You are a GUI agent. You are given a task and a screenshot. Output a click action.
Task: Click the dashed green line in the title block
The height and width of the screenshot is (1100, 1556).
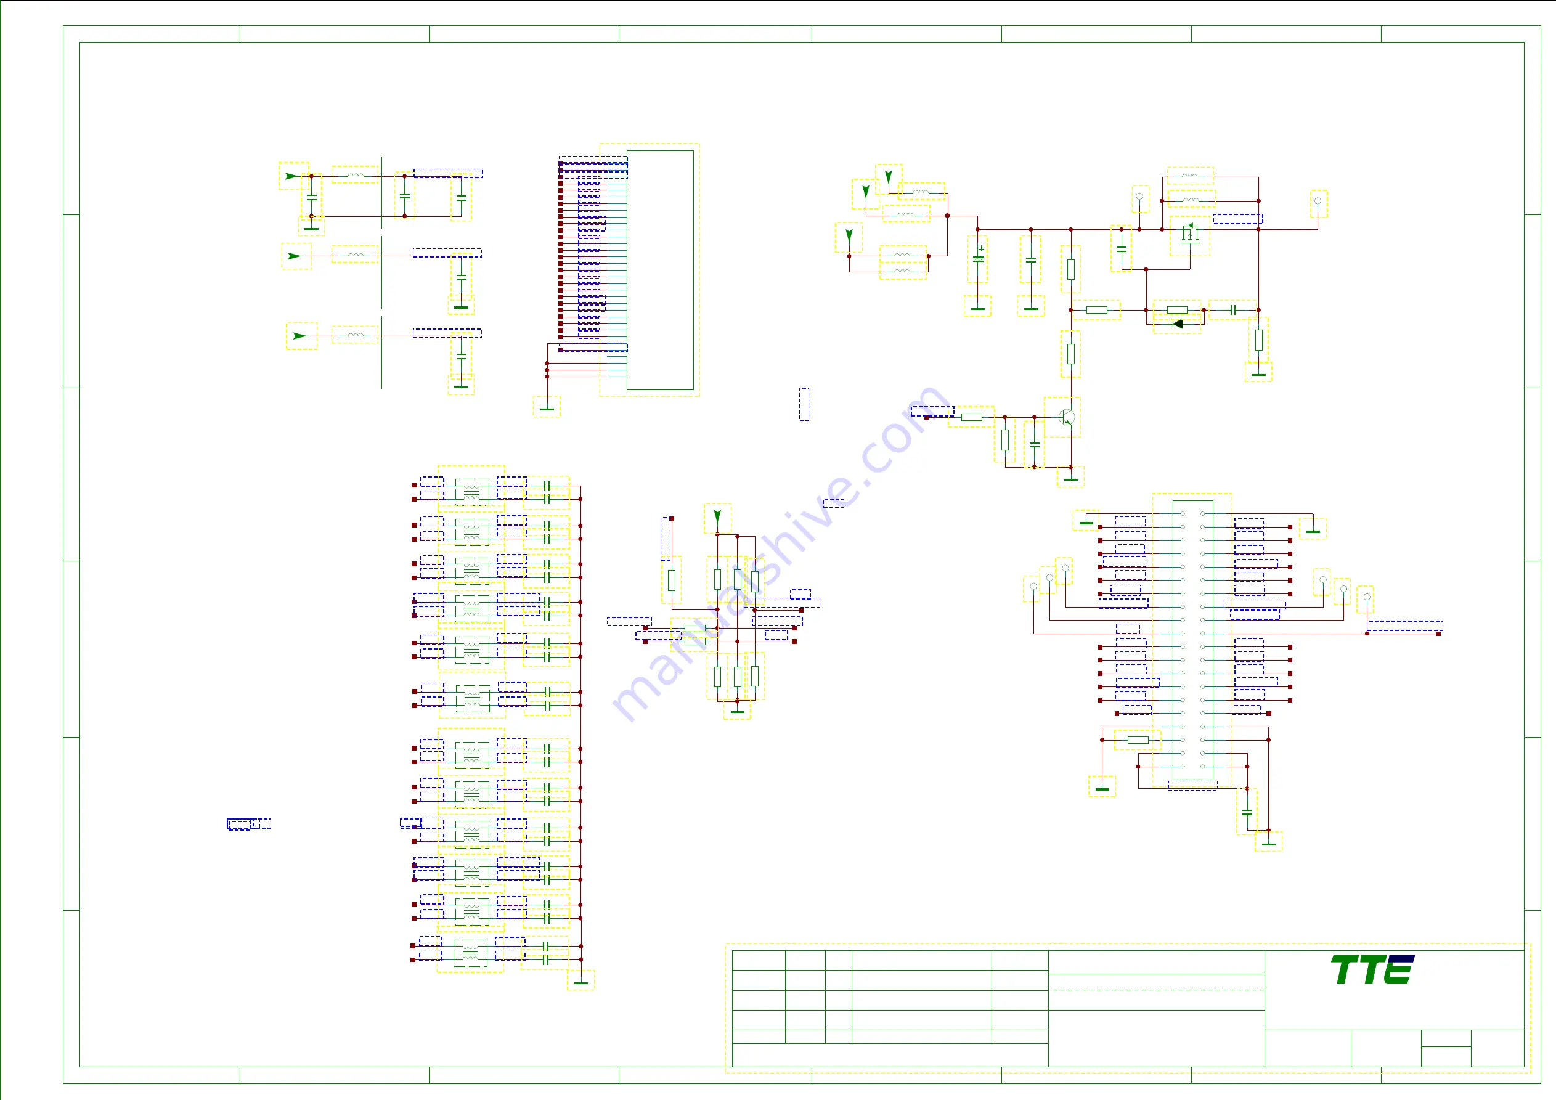click(1157, 990)
